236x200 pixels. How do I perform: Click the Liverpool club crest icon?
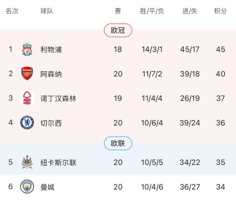27,49
